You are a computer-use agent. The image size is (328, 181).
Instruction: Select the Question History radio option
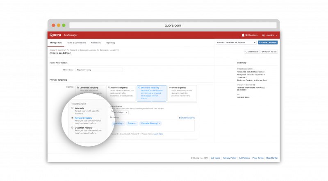click(x=73, y=127)
